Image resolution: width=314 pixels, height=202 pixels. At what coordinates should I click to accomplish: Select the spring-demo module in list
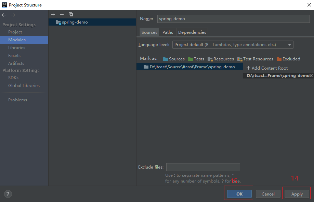coord(75,22)
